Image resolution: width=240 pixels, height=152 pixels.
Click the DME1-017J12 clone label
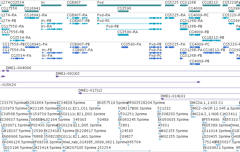[90, 90]
